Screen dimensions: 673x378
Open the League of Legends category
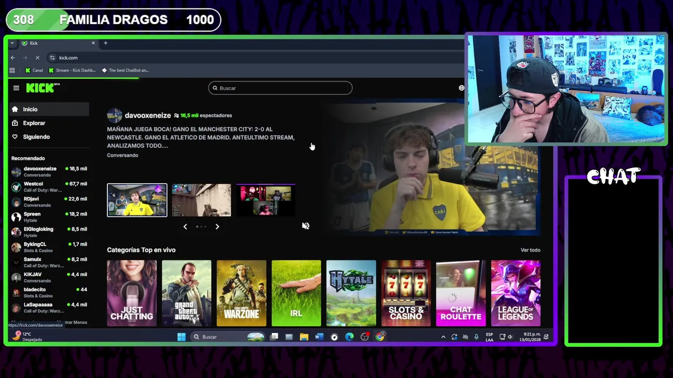click(516, 293)
